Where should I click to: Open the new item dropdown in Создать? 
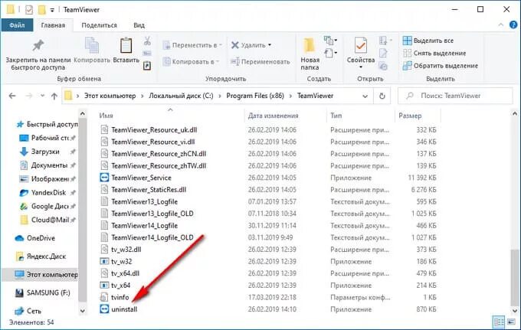point(331,41)
